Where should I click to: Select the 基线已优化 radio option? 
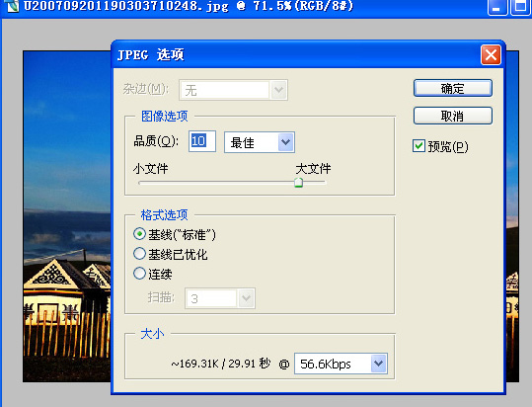coord(139,254)
